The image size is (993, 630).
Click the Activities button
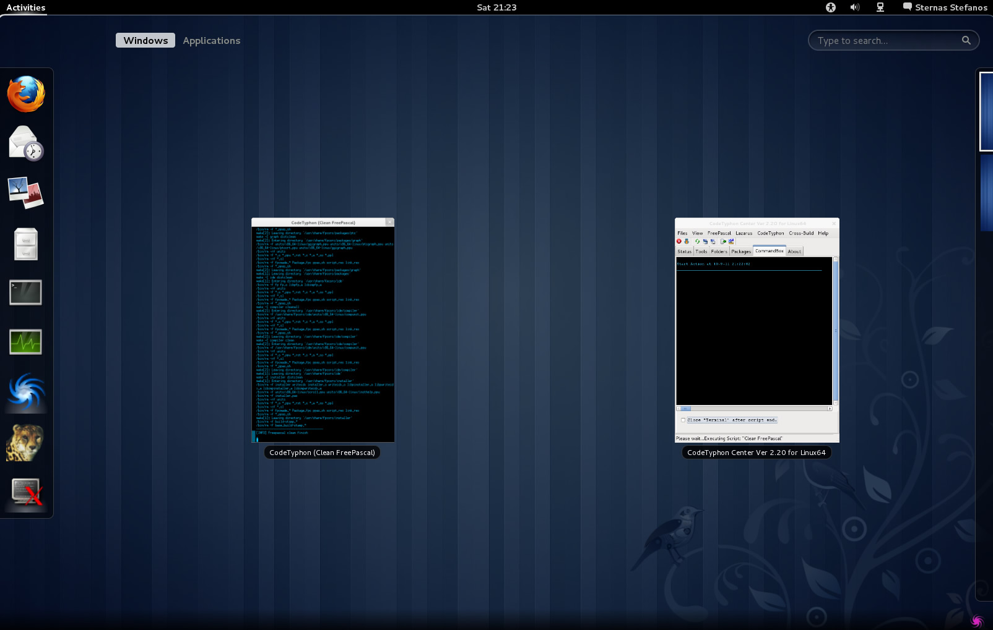click(26, 7)
